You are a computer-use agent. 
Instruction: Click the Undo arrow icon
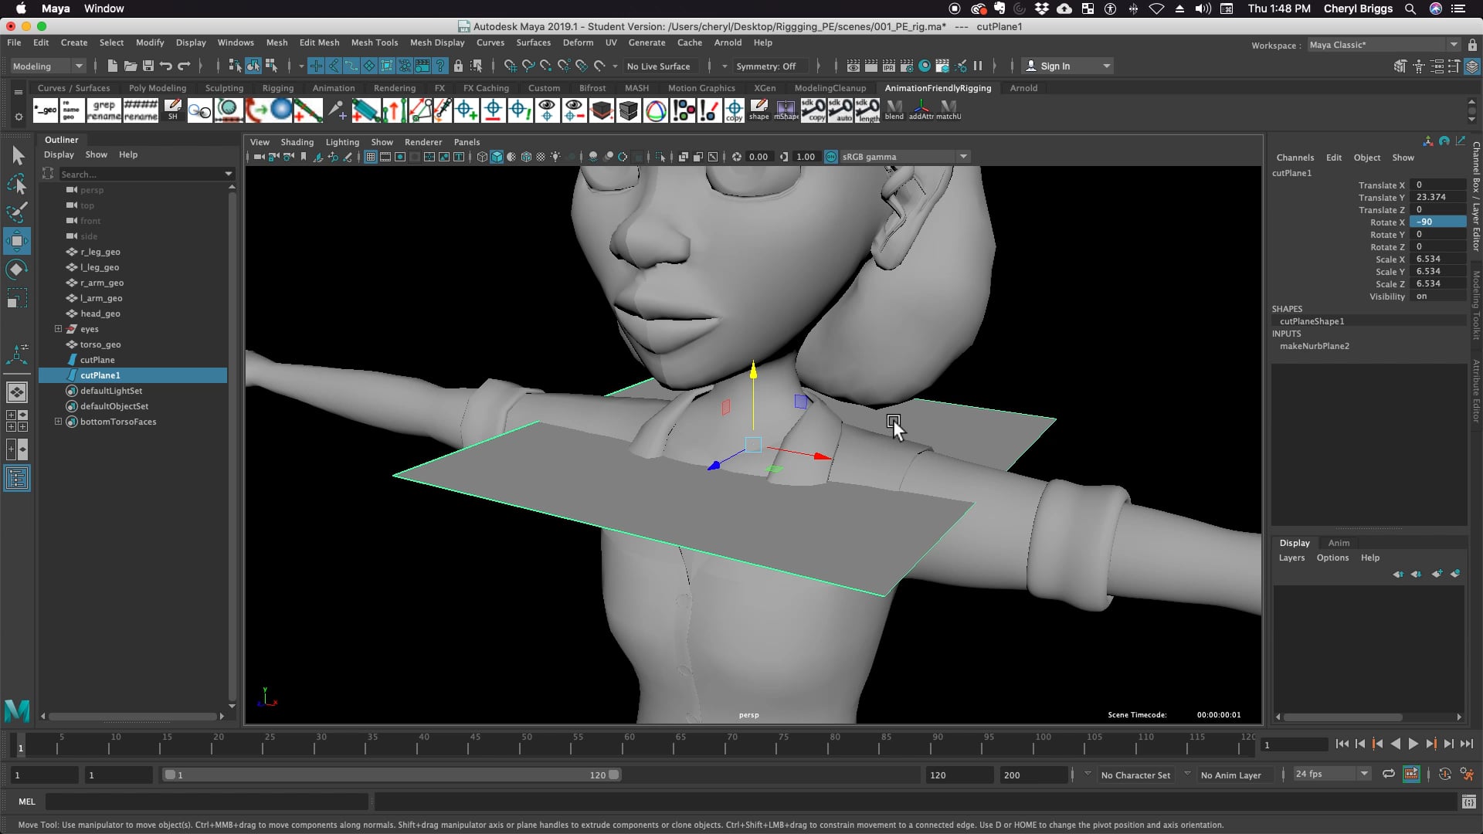[165, 66]
